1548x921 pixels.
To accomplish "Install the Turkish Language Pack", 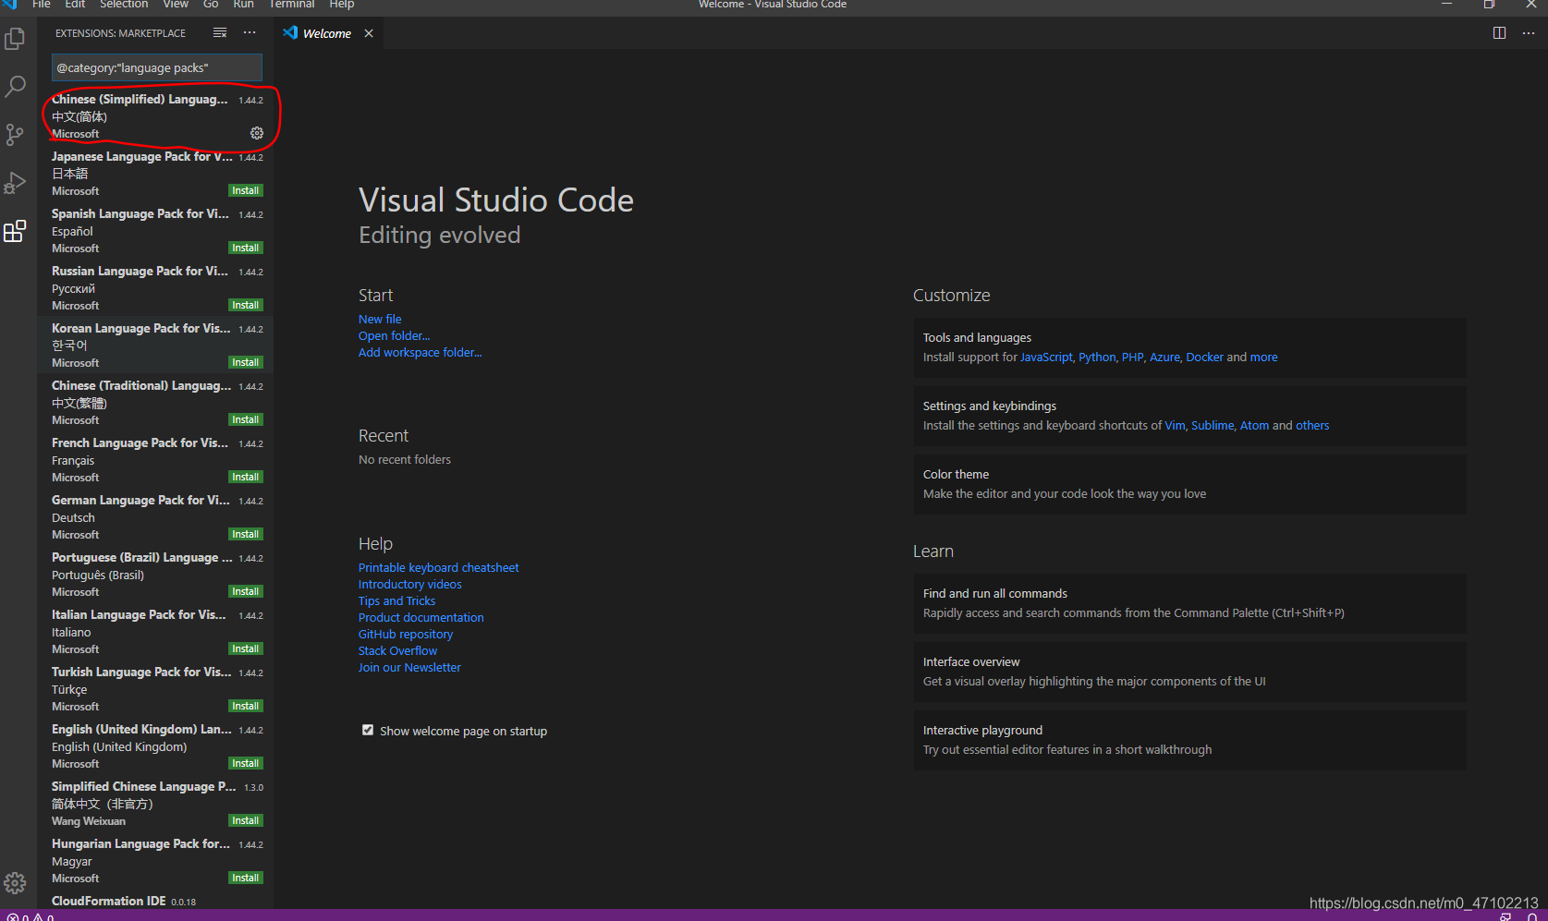I will [246, 706].
